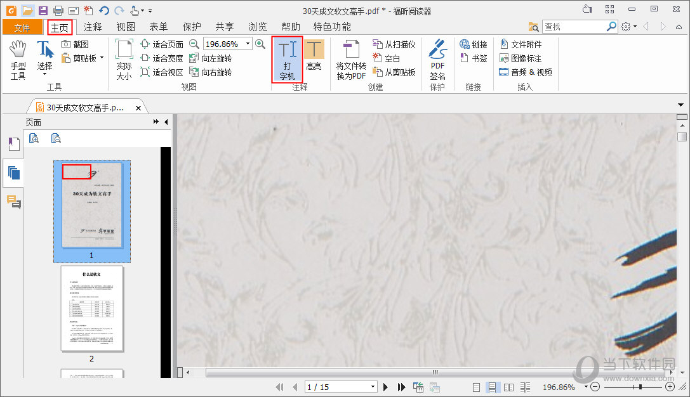Activate the 打字机 (Typewriter) annotation tool
Screen dimensions: 690x397
286,60
